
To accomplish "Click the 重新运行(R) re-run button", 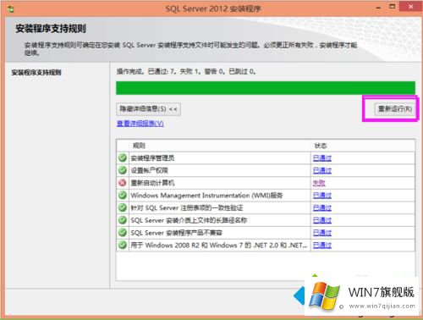I will (395, 109).
